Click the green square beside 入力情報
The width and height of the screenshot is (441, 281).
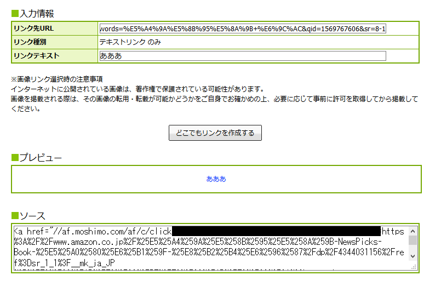pyautogui.click(x=15, y=13)
